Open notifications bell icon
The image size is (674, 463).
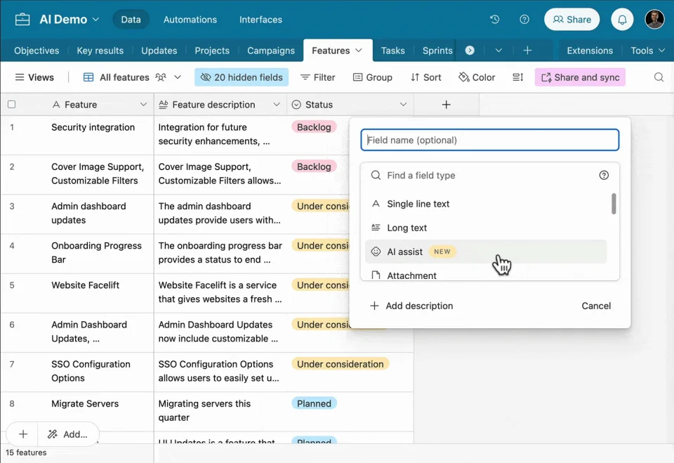[622, 20]
